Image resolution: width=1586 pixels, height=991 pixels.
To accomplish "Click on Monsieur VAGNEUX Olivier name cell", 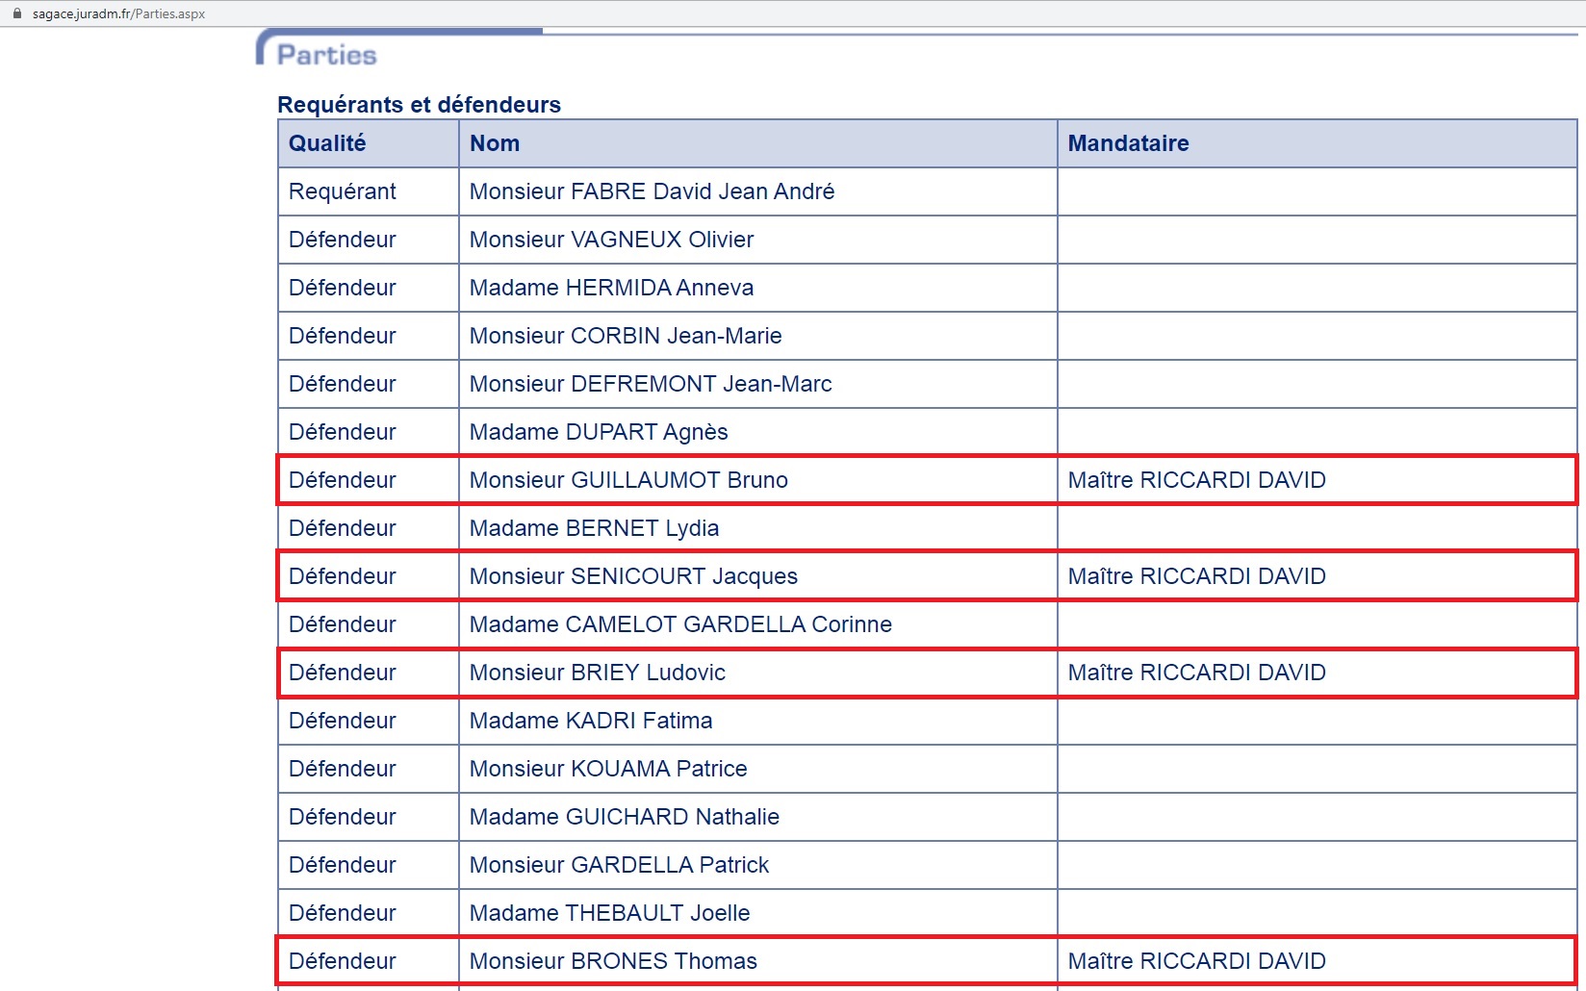I will pos(611,240).
